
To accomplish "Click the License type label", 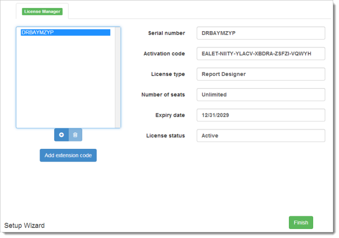I will pos(168,74).
